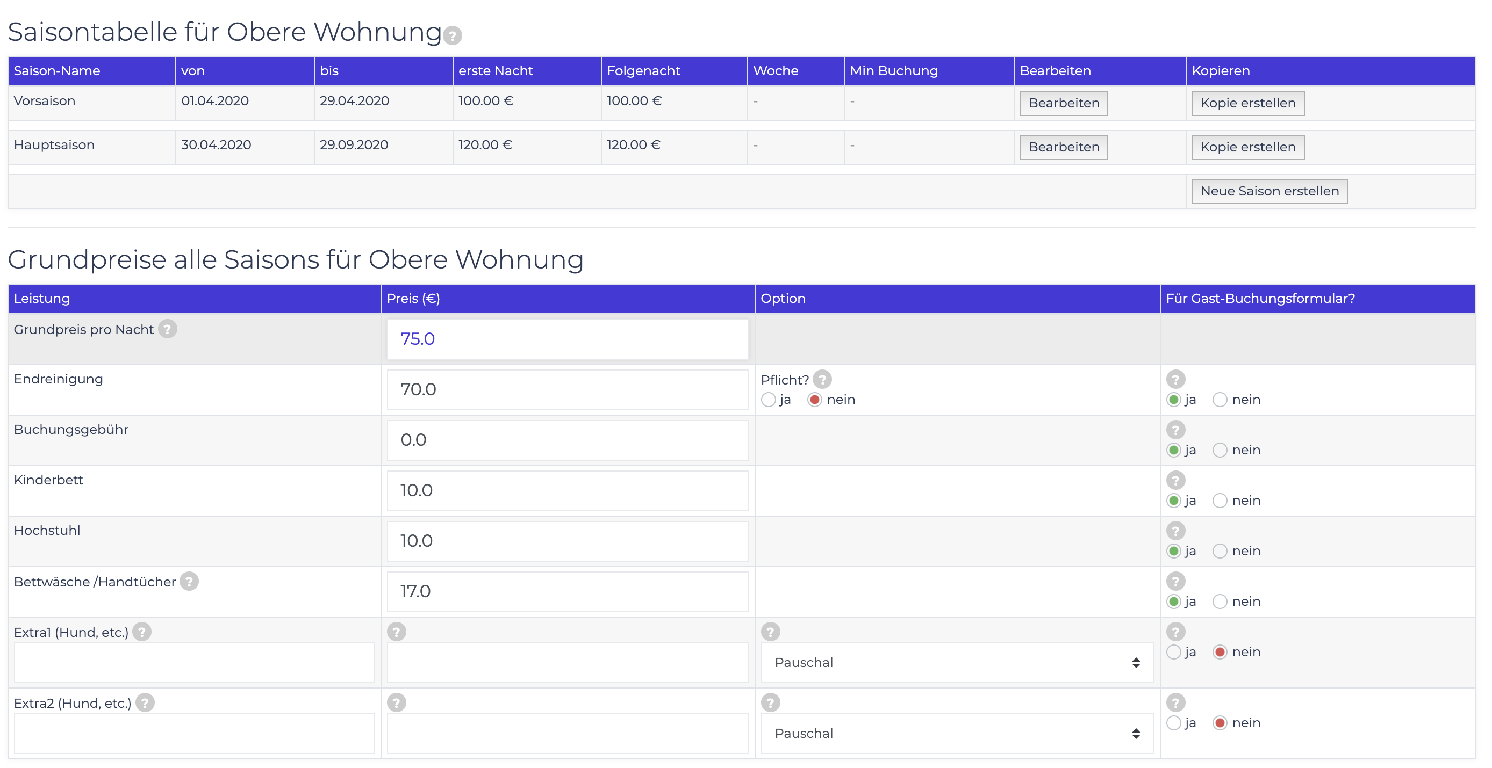Enable Extra1 for guest form with ja

(x=1173, y=652)
